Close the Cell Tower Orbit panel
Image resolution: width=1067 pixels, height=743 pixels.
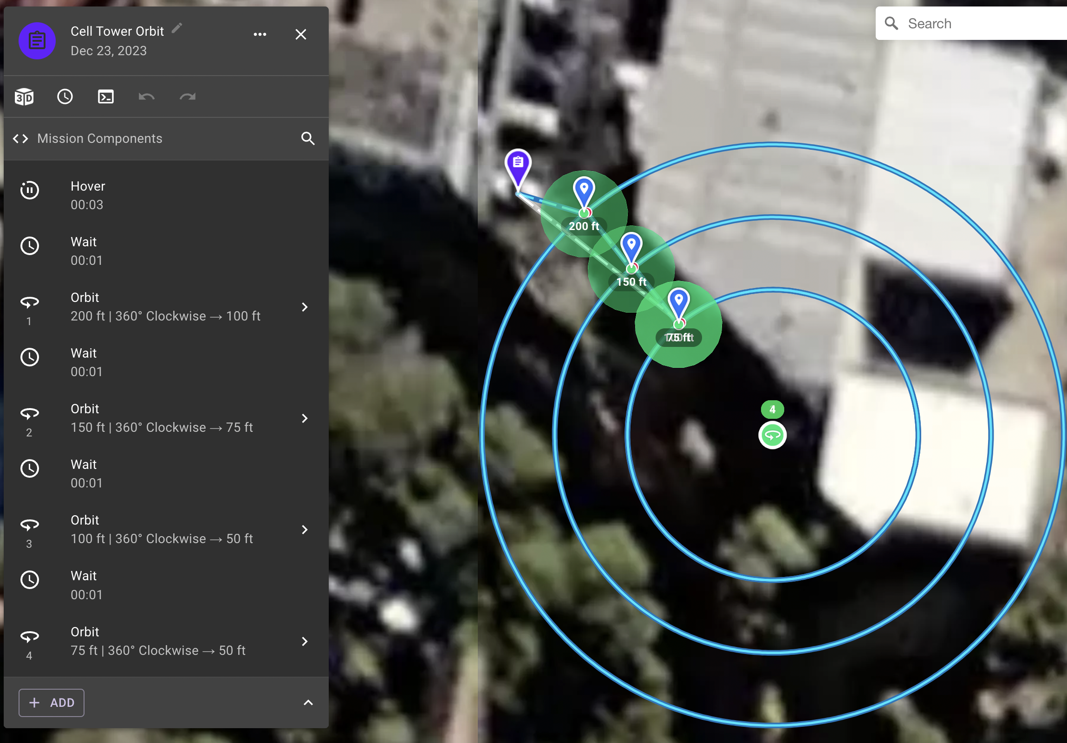click(x=301, y=34)
